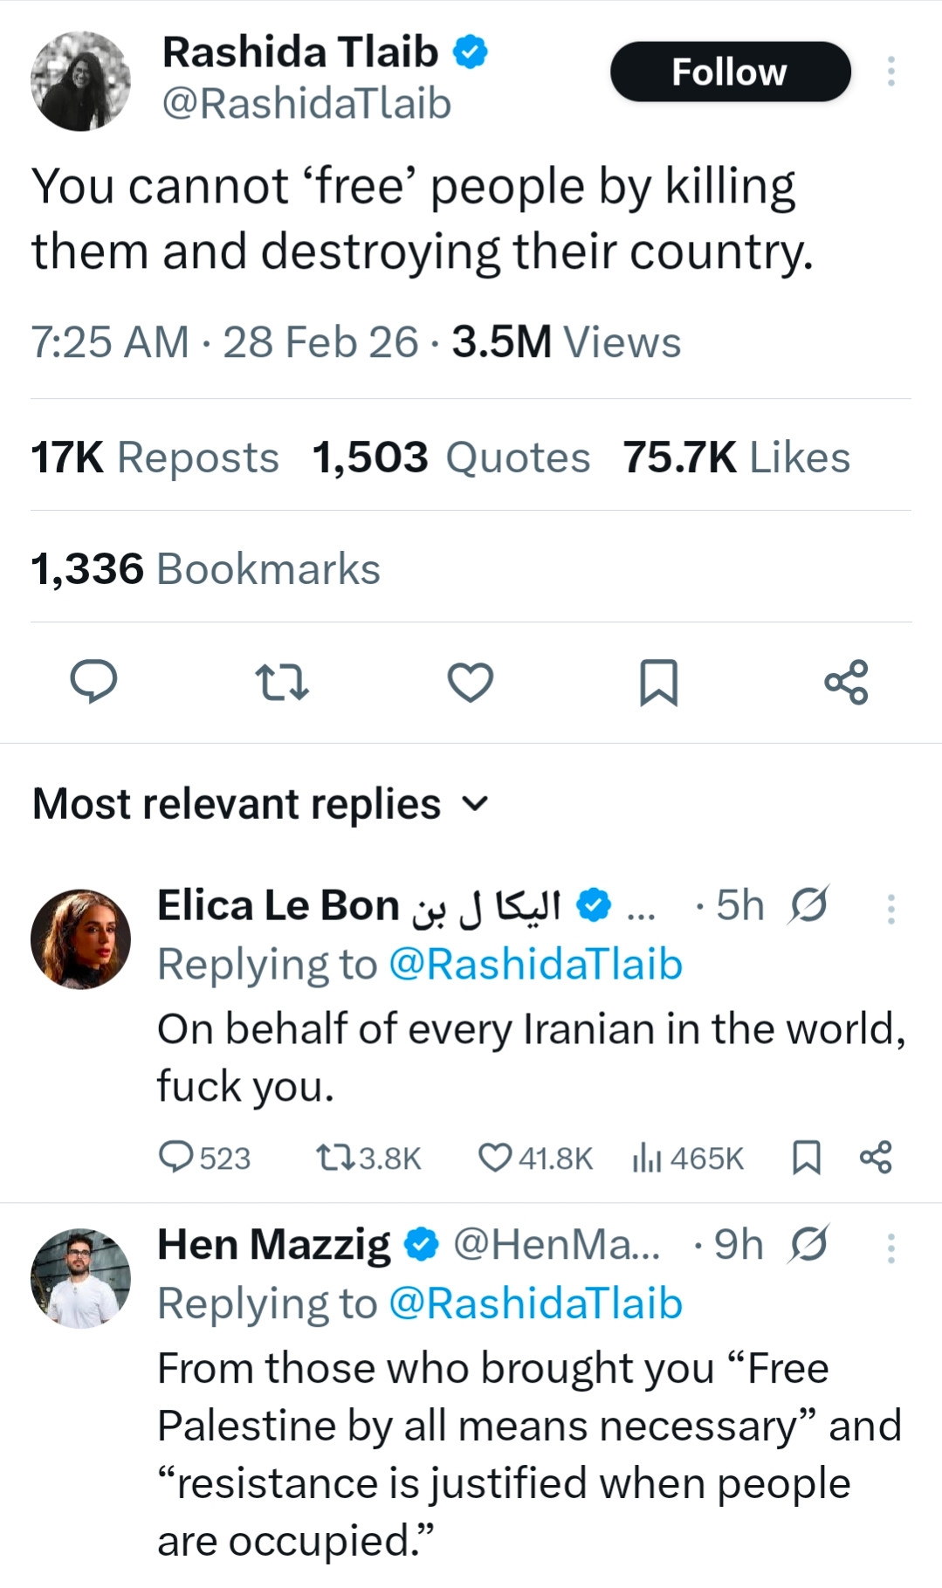Bookmark the main tweet
The width and height of the screenshot is (942, 1588).
(658, 682)
